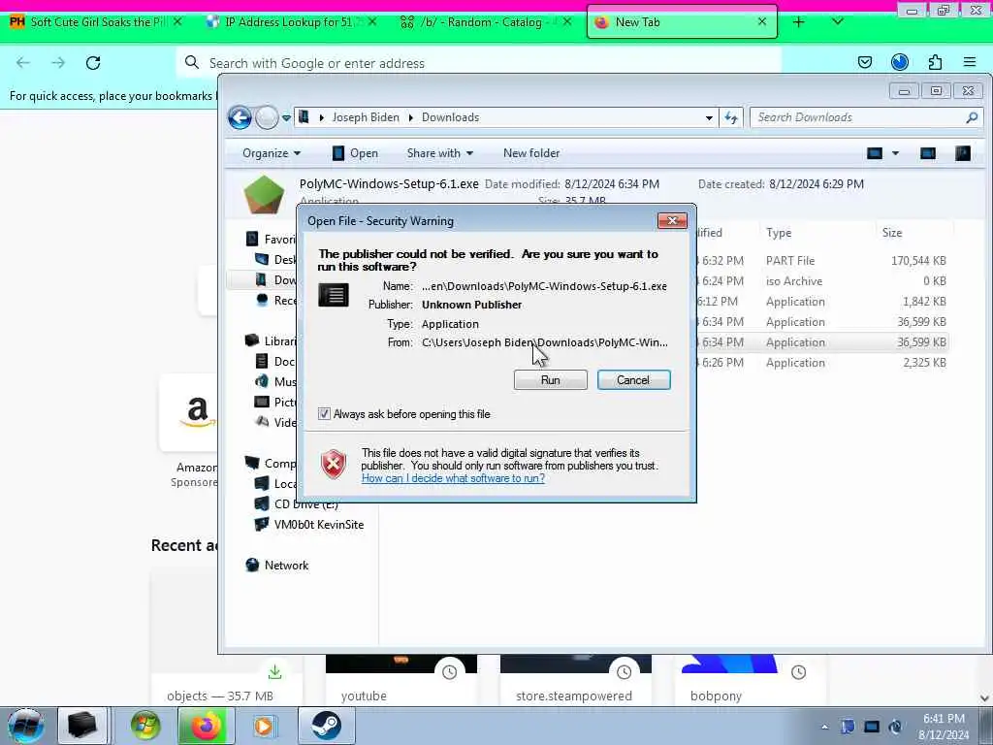The image size is (993, 745).
Task: Open the youtube recent activity card
Action: click(x=400, y=679)
